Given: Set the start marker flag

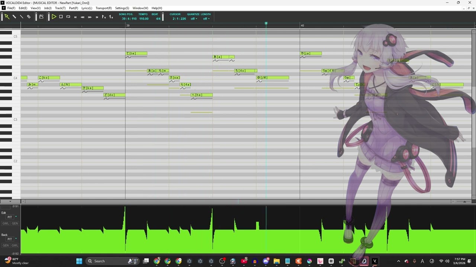Looking at the screenshot, I should point(104,17).
